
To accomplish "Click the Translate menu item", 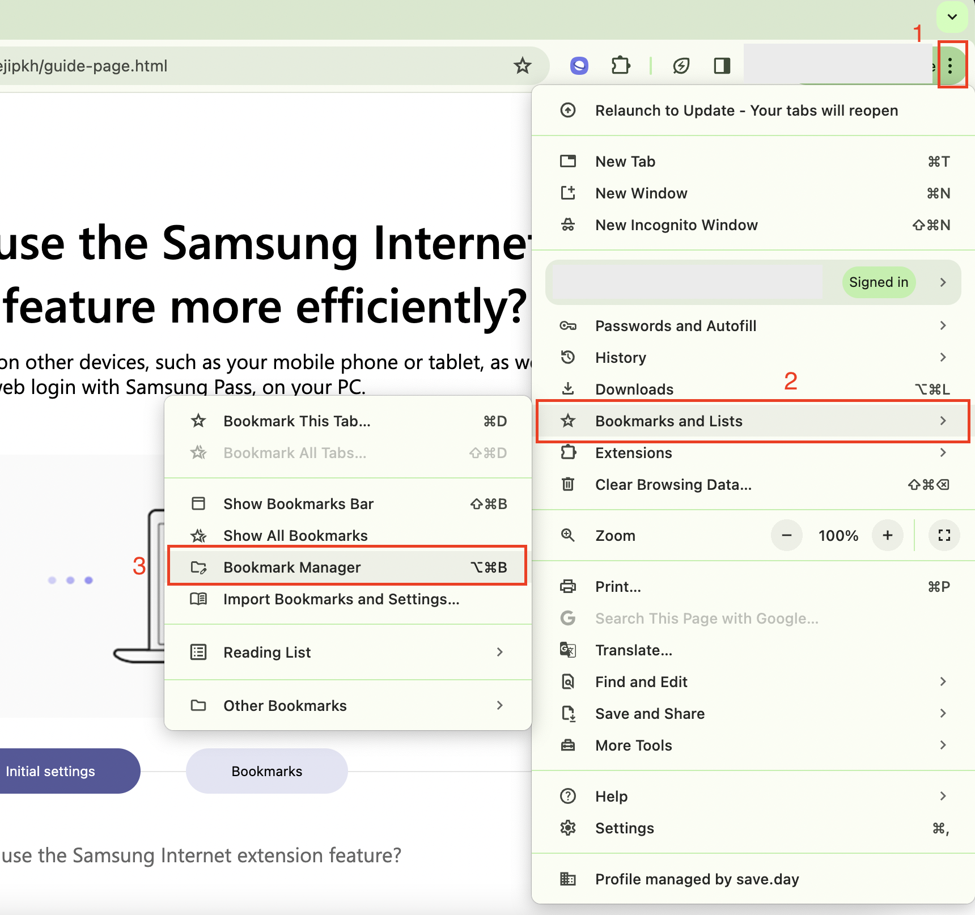I will coord(753,650).
